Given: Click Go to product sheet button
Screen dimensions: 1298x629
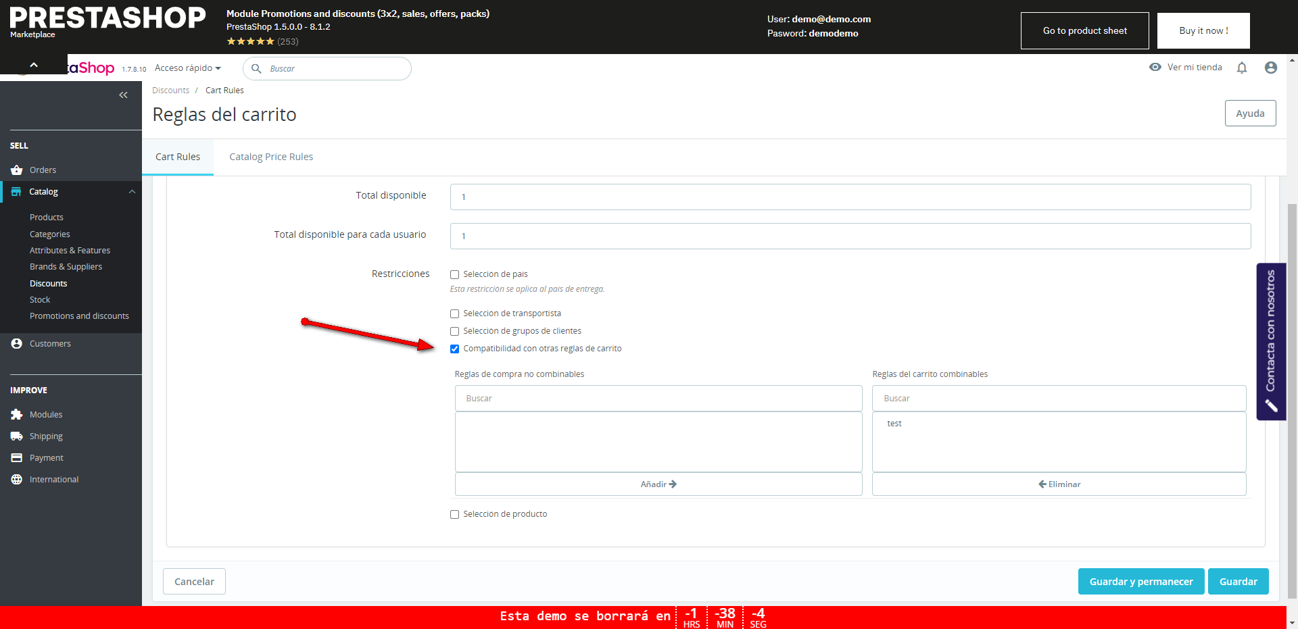Looking at the screenshot, I should (1085, 30).
